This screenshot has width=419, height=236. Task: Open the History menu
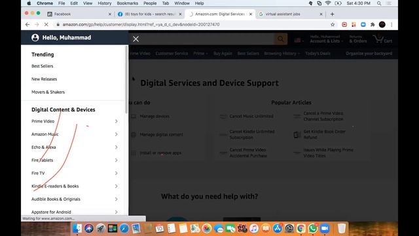coord(105,3)
